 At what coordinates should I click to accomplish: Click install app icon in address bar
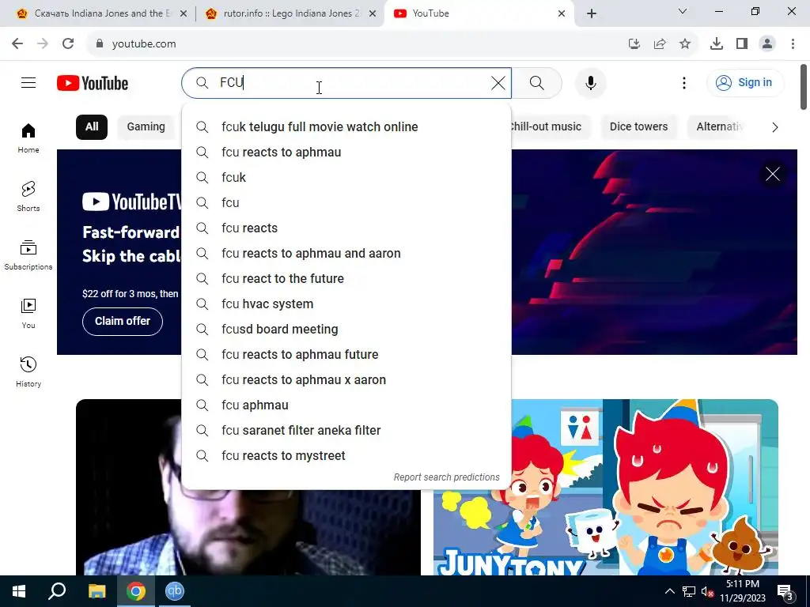(634, 44)
